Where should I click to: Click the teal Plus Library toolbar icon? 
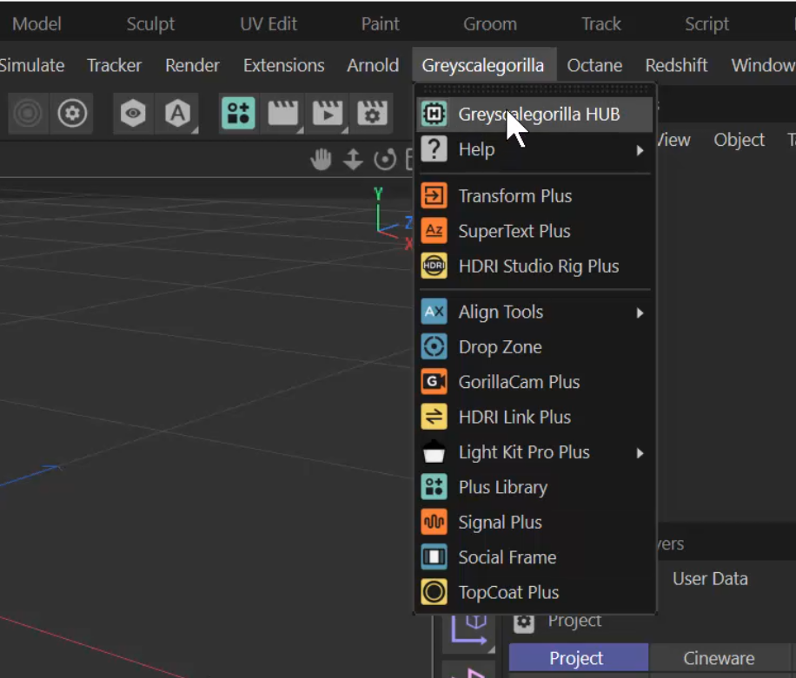tap(238, 113)
